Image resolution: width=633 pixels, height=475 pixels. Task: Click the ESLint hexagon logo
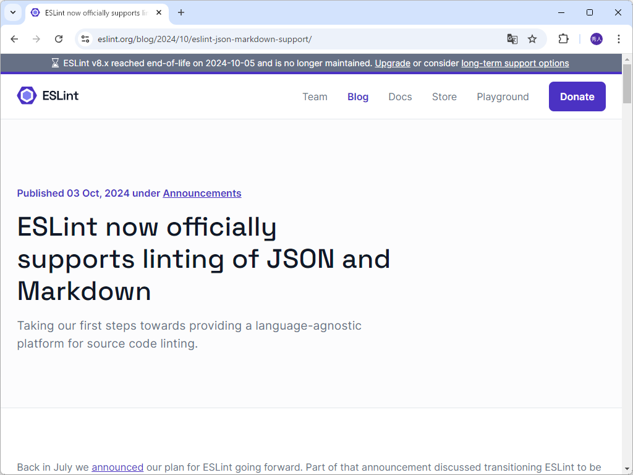(x=27, y=96)
